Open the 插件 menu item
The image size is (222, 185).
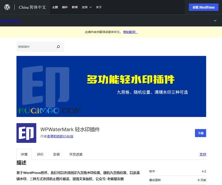(65, 7)
